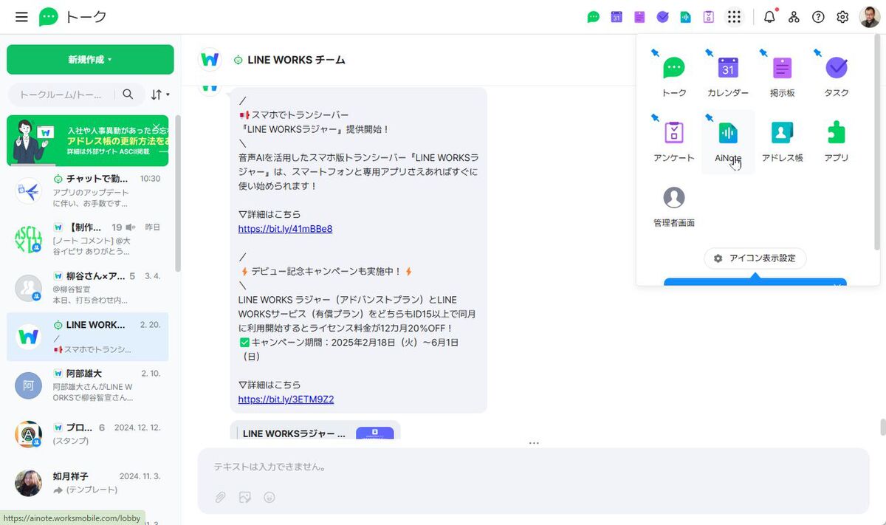Launch カレンダー from the apps panel
The image size is (886, 525).
[x=728, y=77]
